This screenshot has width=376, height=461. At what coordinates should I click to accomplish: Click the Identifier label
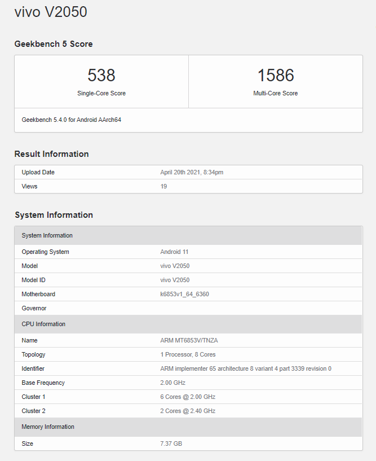(x=33, y=368)
